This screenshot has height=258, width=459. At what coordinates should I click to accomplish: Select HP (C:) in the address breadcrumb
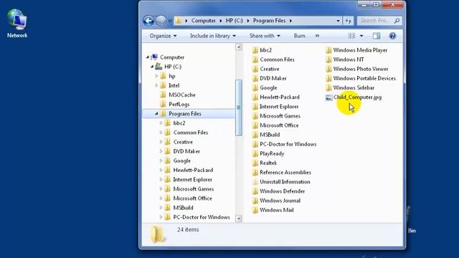235,21
